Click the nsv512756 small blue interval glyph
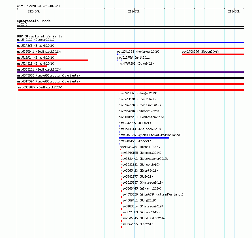The height and width of the screenshot is (238, 252). coord(119,60)
